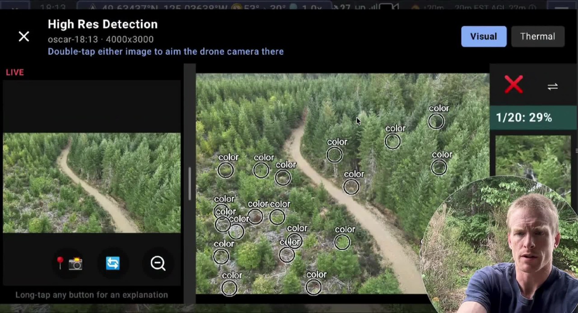Click the LIVE indicator label
The image size is (578, 313).
pyautogui.click(x=15, y=72)
